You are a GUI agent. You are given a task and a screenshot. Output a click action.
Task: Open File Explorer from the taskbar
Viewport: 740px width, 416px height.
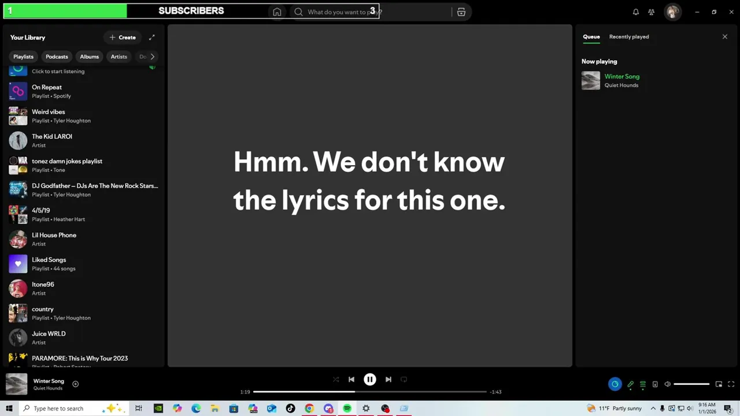(x=214, y=408)
